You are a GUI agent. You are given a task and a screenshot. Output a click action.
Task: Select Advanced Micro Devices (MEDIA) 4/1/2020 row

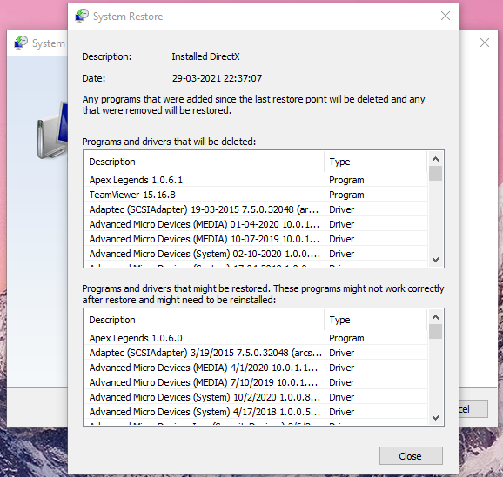point(256,368)
